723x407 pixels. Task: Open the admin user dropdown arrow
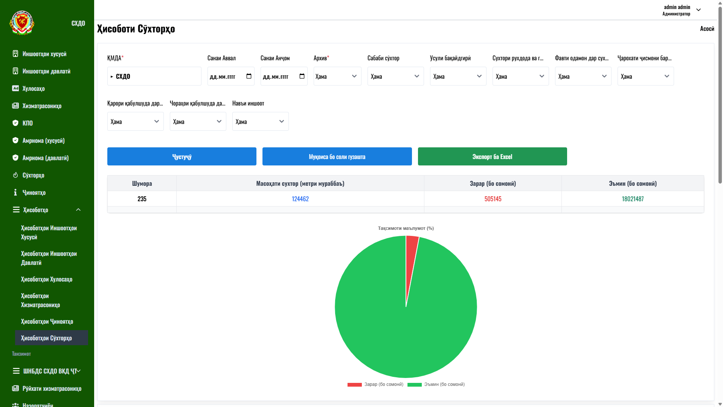click(x=699, y=10)
